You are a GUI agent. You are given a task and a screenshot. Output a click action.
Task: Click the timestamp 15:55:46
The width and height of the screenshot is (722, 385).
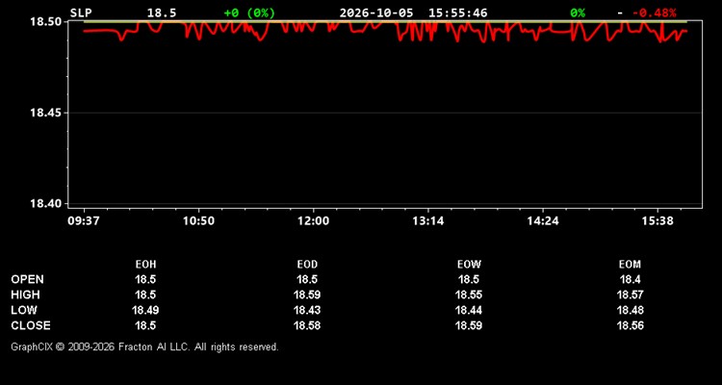pyautogui.click(x=457, y=13)
